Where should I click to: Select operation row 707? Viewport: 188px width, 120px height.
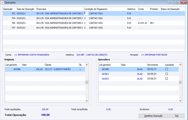point(58,28)
